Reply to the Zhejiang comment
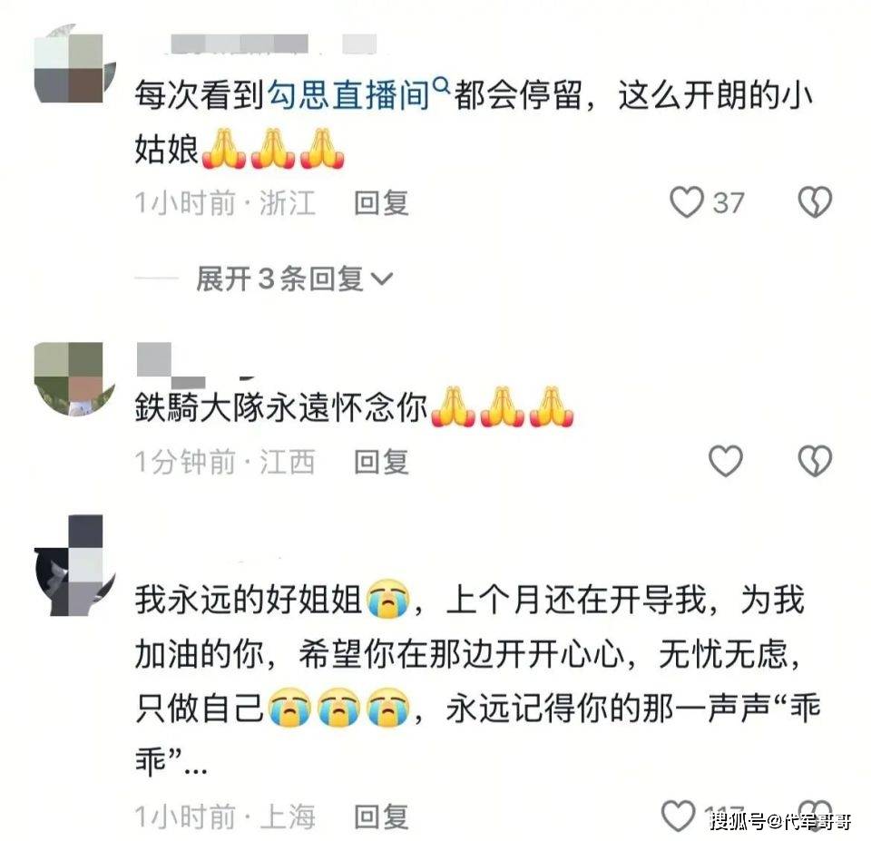The image size is (871, 841). pyautogui.click(x=382, y=202)
